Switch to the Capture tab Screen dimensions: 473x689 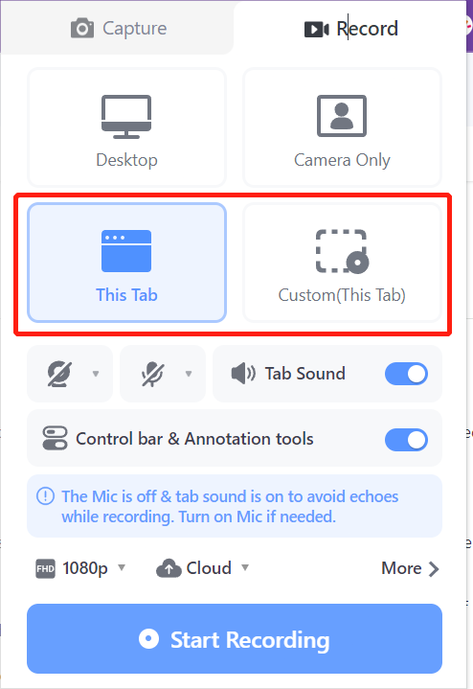pyautogui.click(x=119, y=29)
